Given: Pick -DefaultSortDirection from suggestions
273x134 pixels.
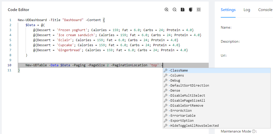Looking at the screenshot, I should coord(189,86).
